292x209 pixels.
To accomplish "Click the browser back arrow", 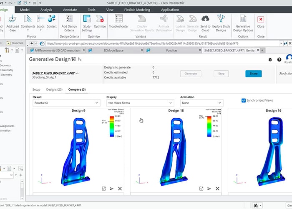I will point(32,43).
